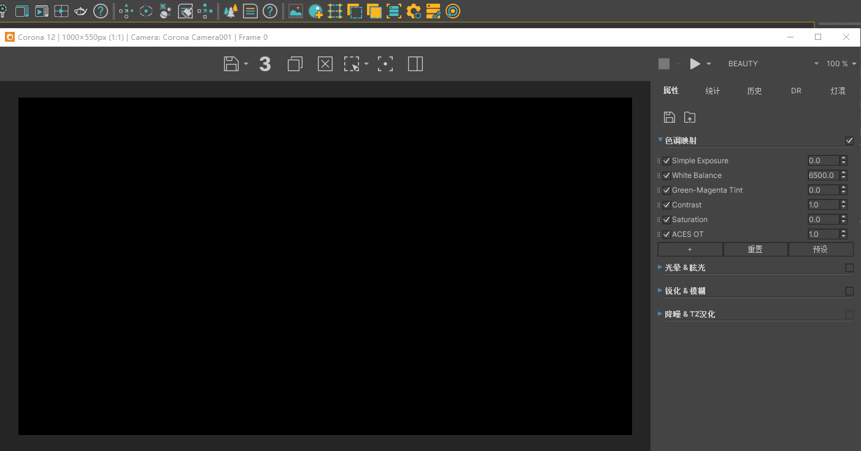Click the solid orange square icon
Viewport: 861px width, 451px height.
pyautogui.click(x=374, y=11)
